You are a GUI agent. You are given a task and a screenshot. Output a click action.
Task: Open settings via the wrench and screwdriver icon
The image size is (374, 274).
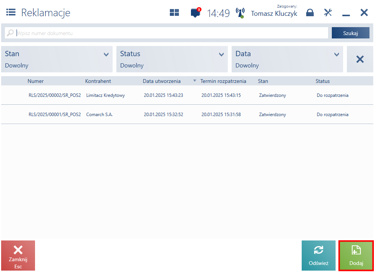coord(328,12)
